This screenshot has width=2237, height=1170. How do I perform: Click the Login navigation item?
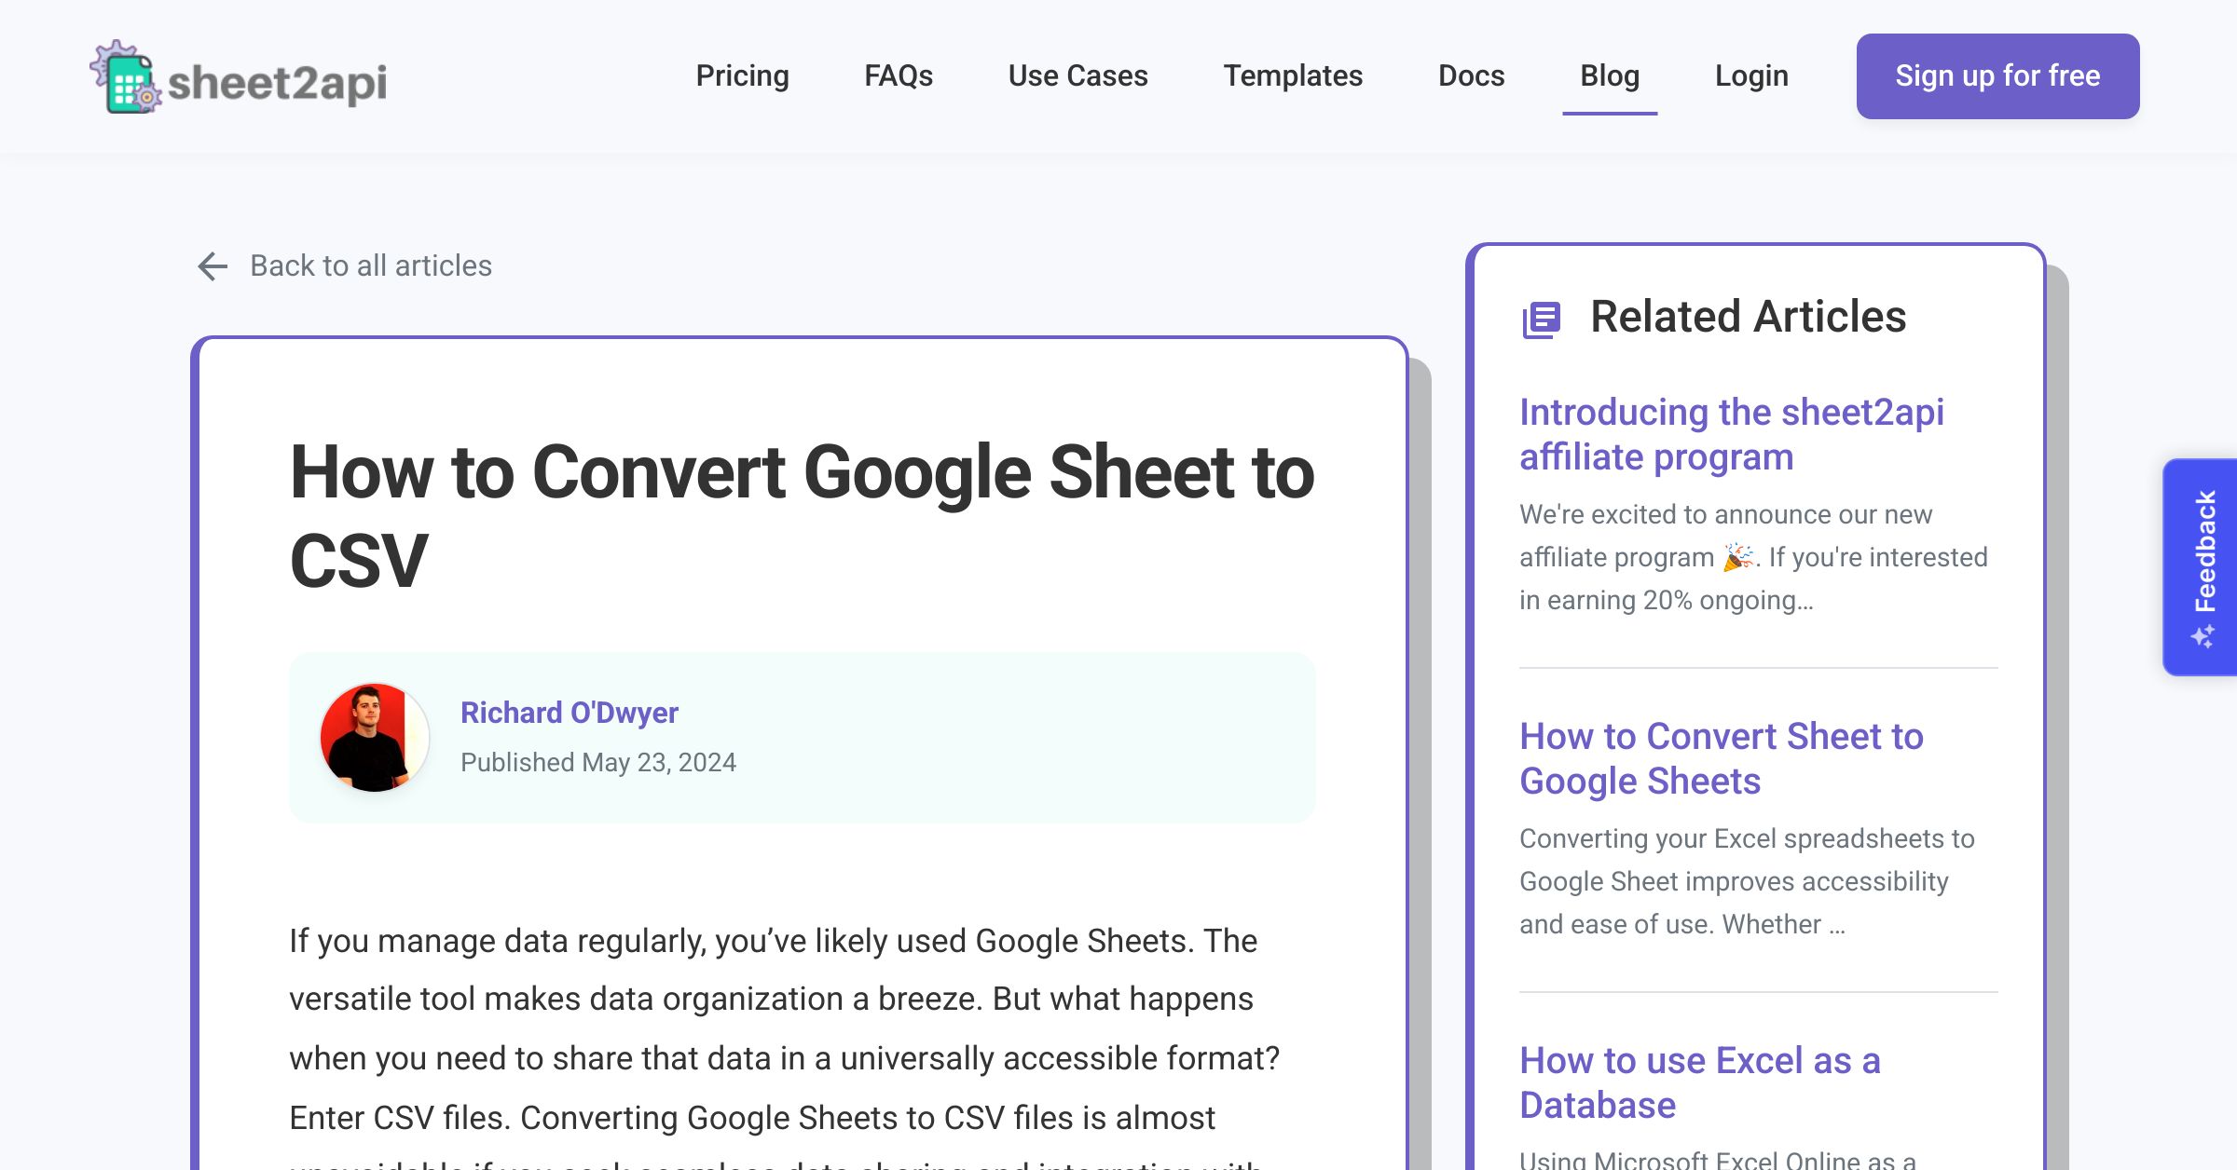(x=1751, y=75)
